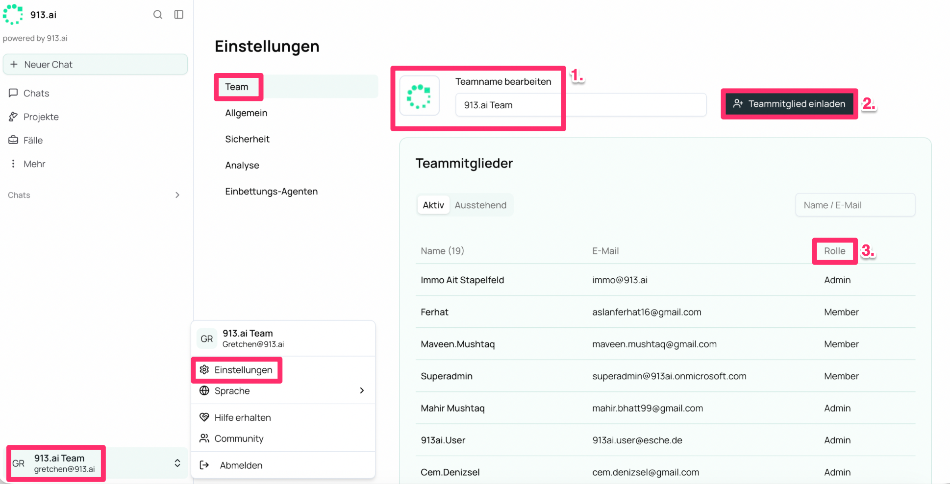Click the aslanferhat16@gmail.com email cell
Screen dimensions: 950x484
click(647, 312)
